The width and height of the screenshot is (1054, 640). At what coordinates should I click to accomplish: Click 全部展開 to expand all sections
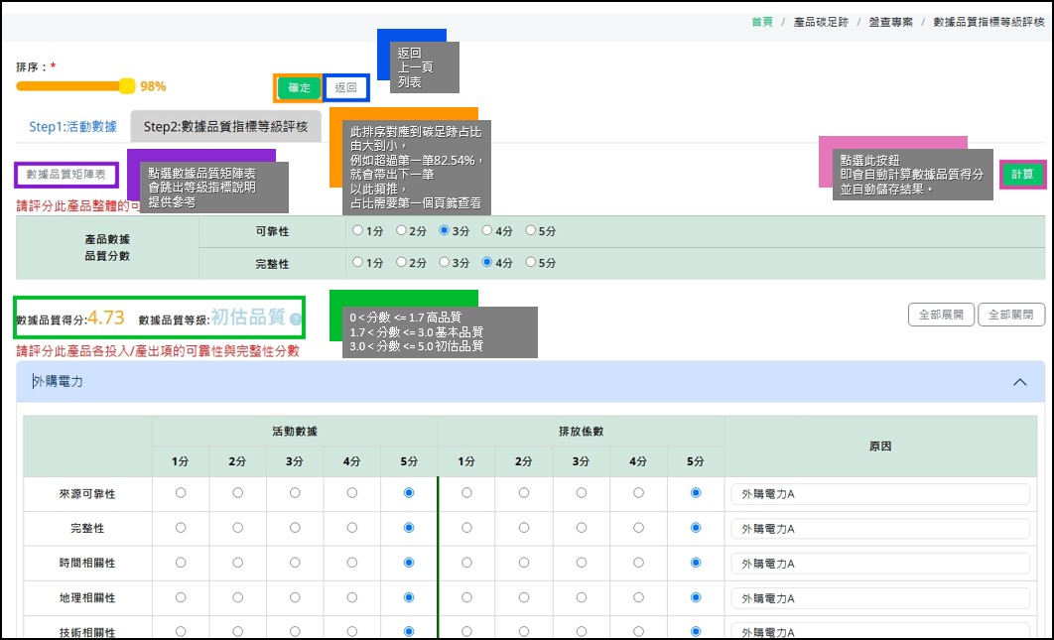point(940,316)
